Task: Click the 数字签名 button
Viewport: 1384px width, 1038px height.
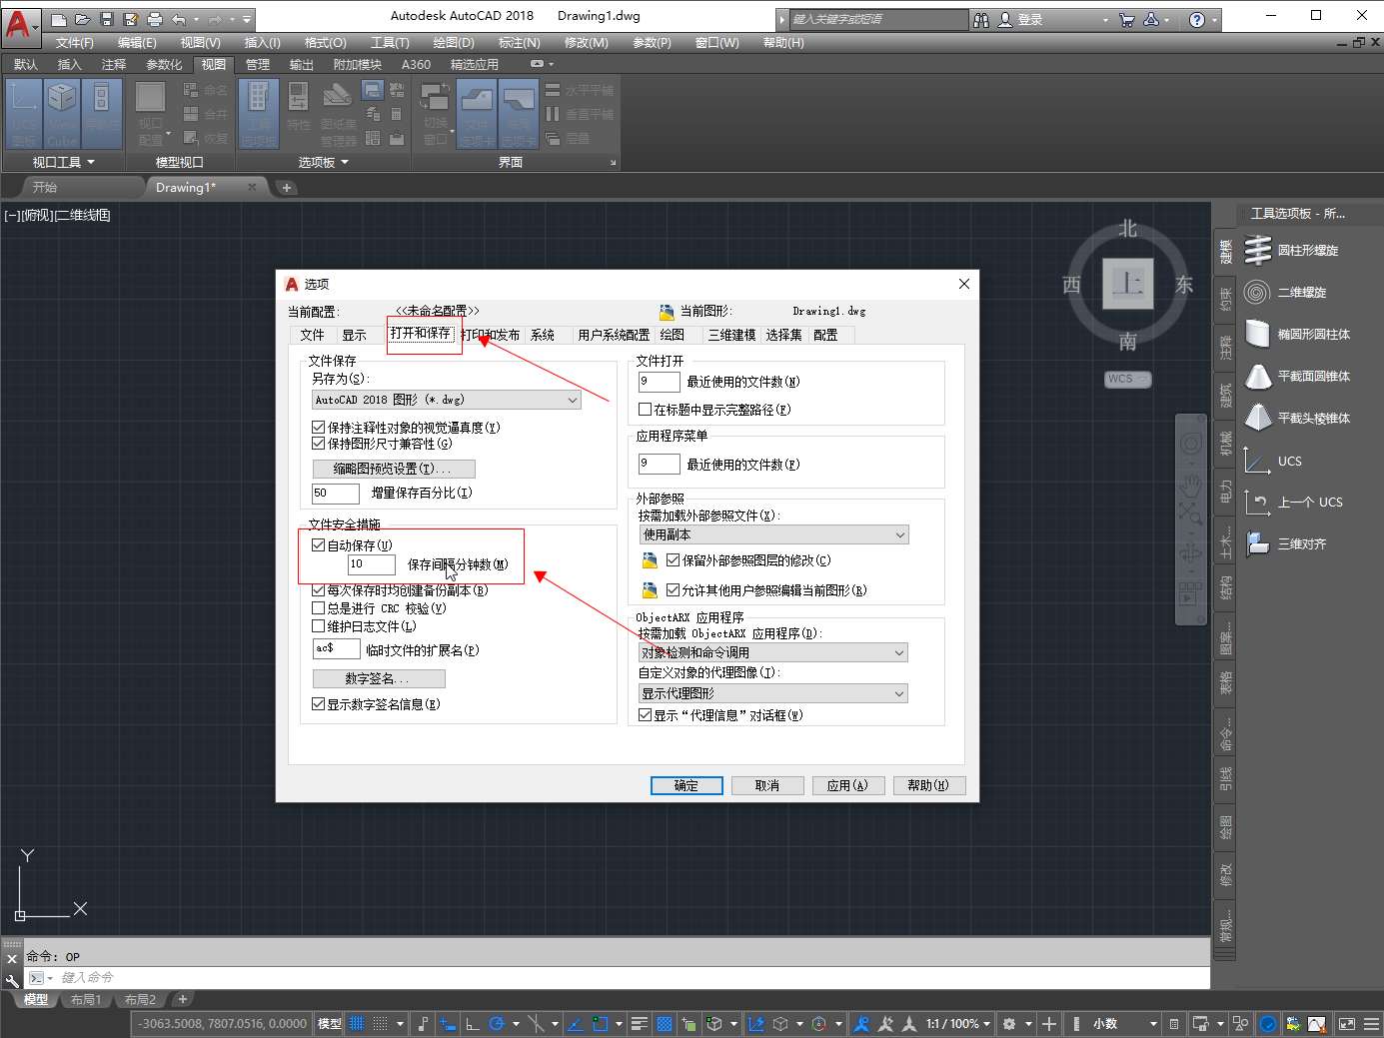Action: click(x=379, y=678)
